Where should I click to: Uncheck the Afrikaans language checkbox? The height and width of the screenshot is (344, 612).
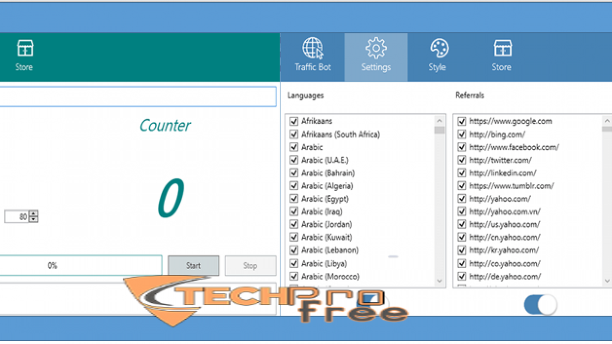[294, 121]
